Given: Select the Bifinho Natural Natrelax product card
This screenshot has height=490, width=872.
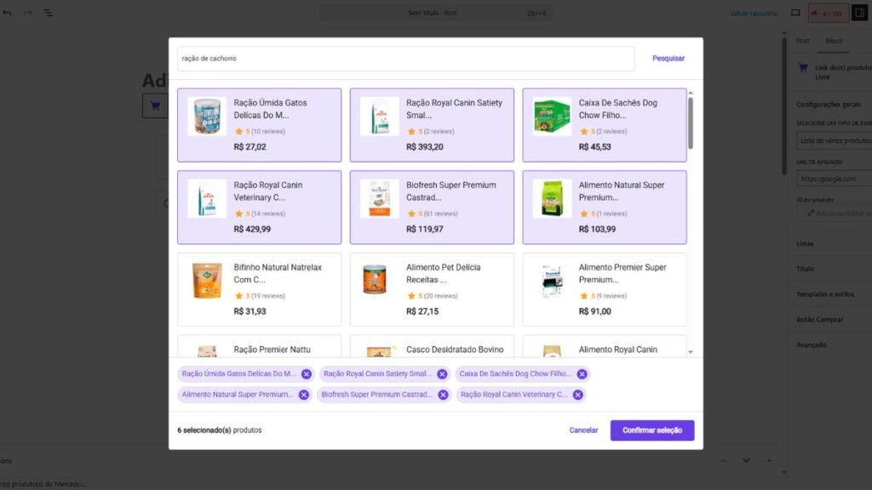Looking at the screenshot, I should (x=259, y=288).
